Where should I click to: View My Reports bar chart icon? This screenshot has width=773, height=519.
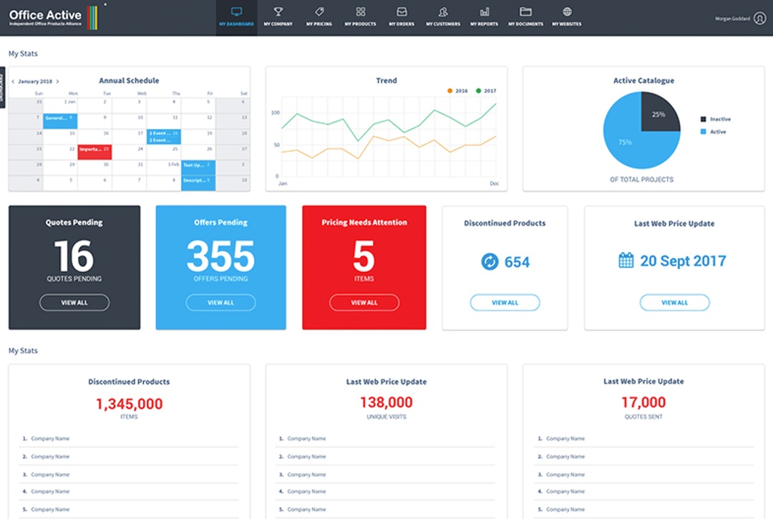point(485,12)
